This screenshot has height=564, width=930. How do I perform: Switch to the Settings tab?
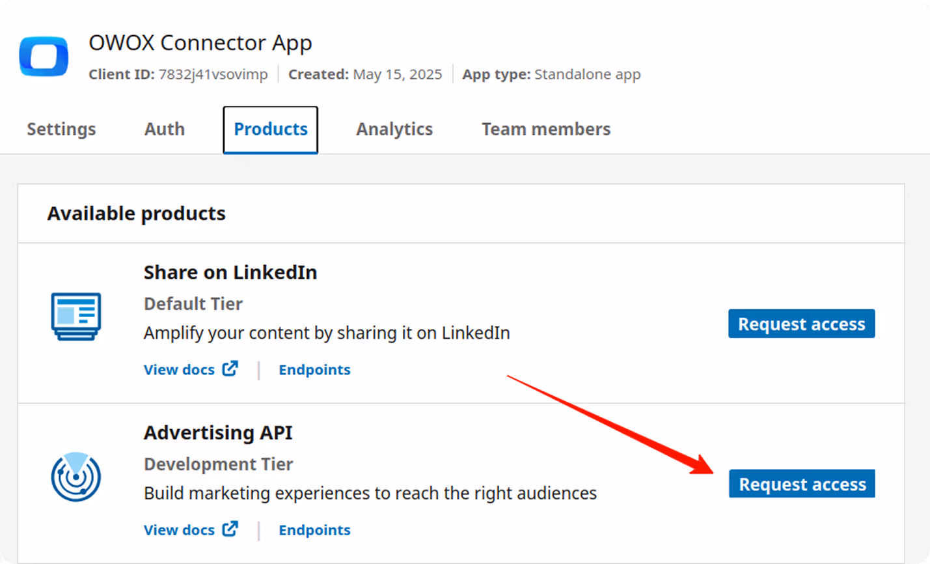pyautogui.click(x=61, y=129)
